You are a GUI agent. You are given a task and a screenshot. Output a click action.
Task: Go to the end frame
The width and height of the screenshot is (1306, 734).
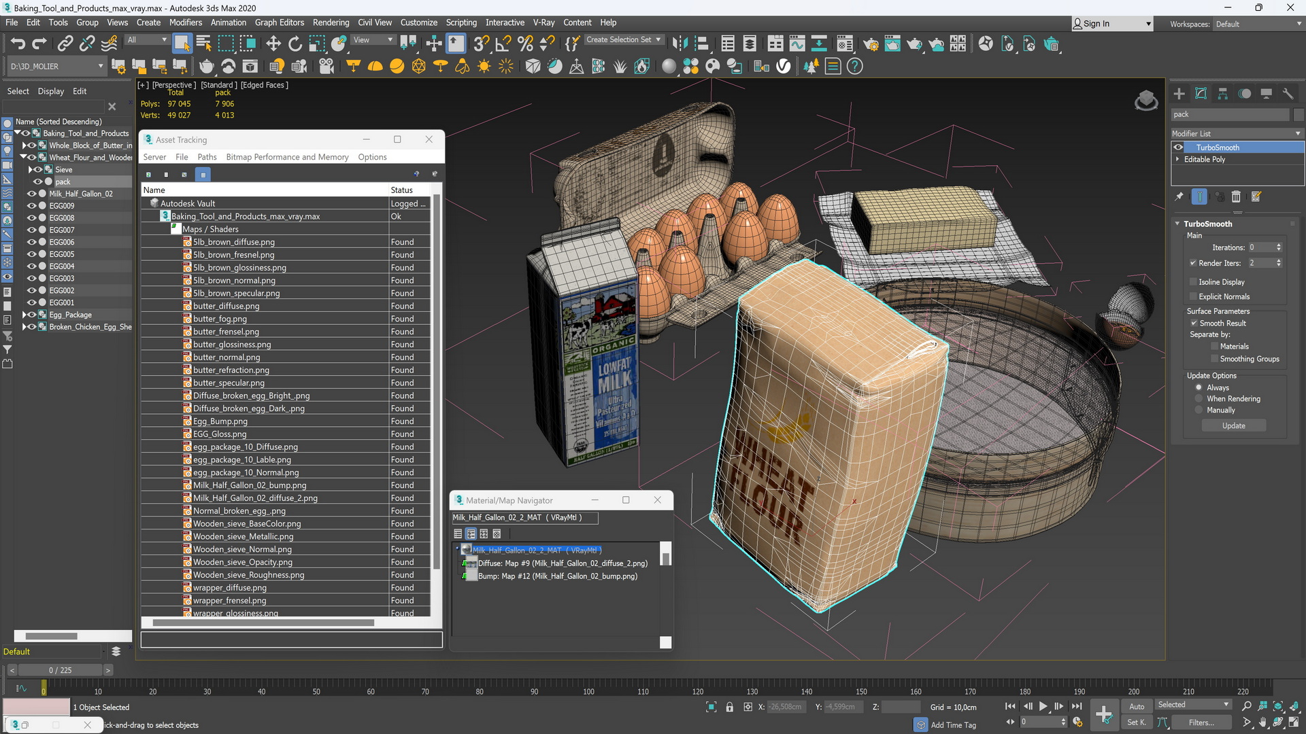[1077, 706]
